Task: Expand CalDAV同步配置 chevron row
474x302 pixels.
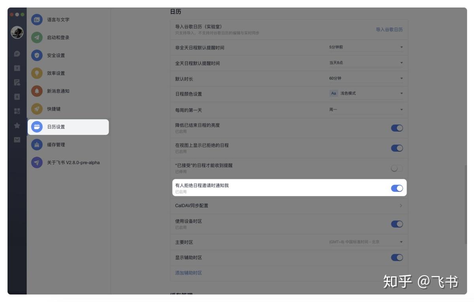Action: pos(401,205)
